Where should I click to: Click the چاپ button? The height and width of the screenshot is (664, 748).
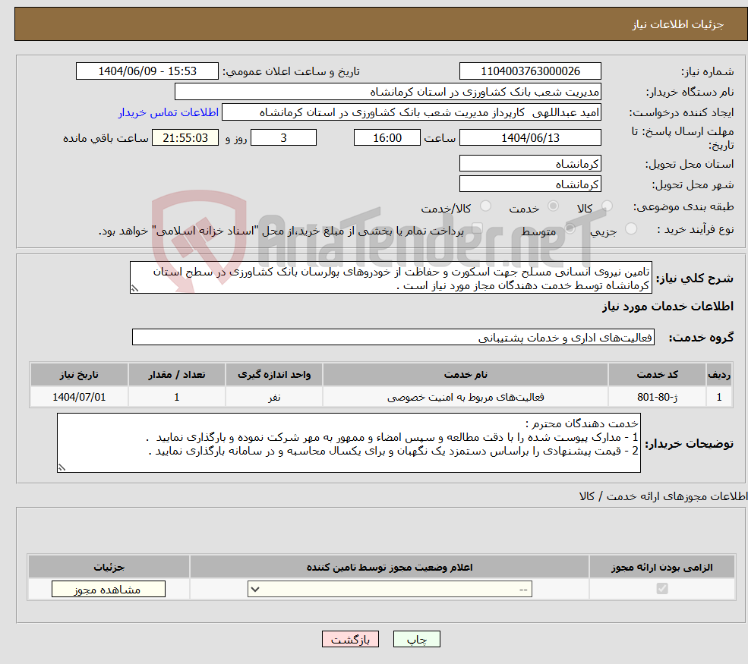click(x=416, y=639)
